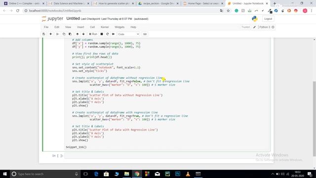The image size is (316, 178).
Task: Open the Help menu
Action: point(133,27)
